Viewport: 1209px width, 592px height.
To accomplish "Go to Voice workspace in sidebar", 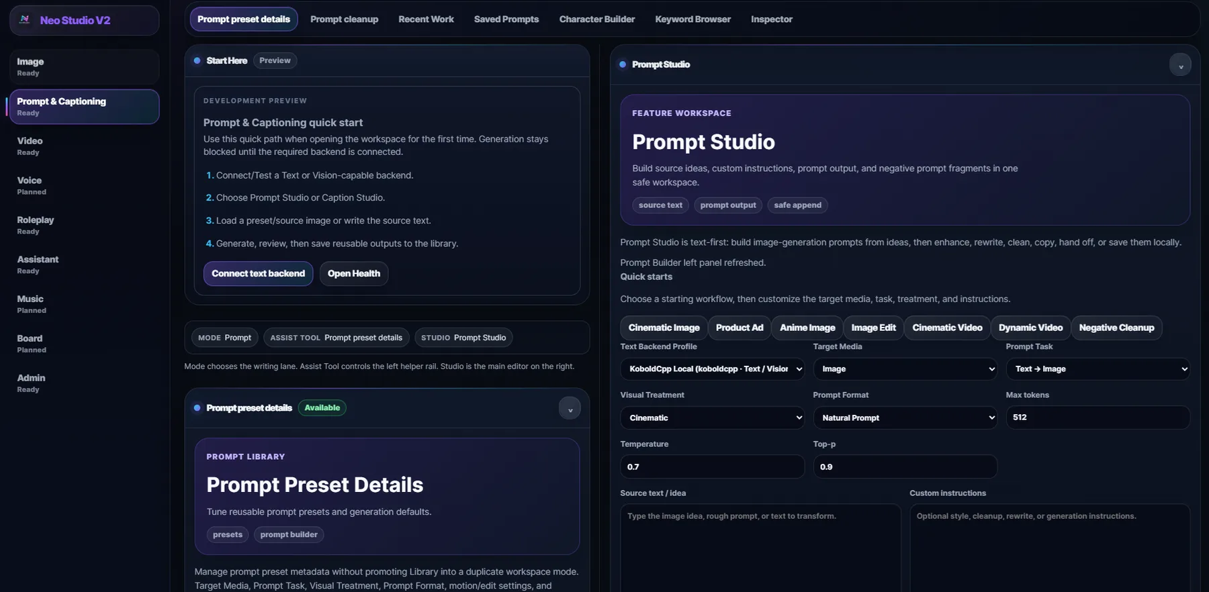I will (x=84, y=185).
